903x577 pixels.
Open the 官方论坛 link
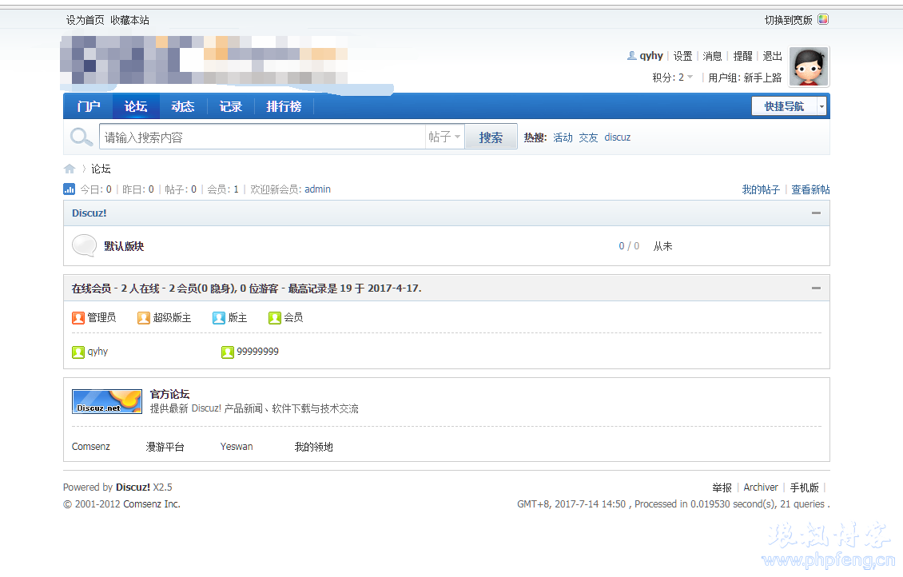coord(170,394)
